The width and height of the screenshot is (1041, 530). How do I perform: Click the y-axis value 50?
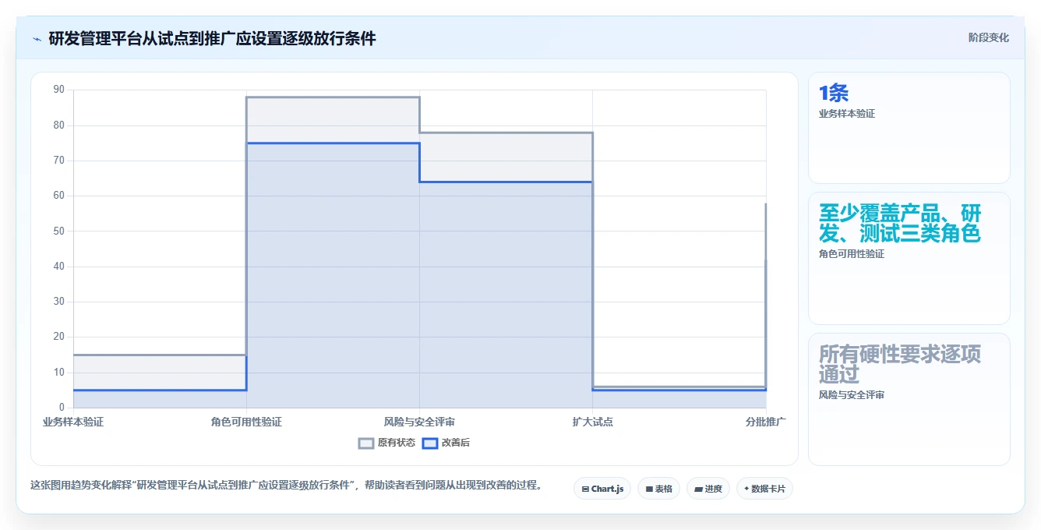point(59,231)
